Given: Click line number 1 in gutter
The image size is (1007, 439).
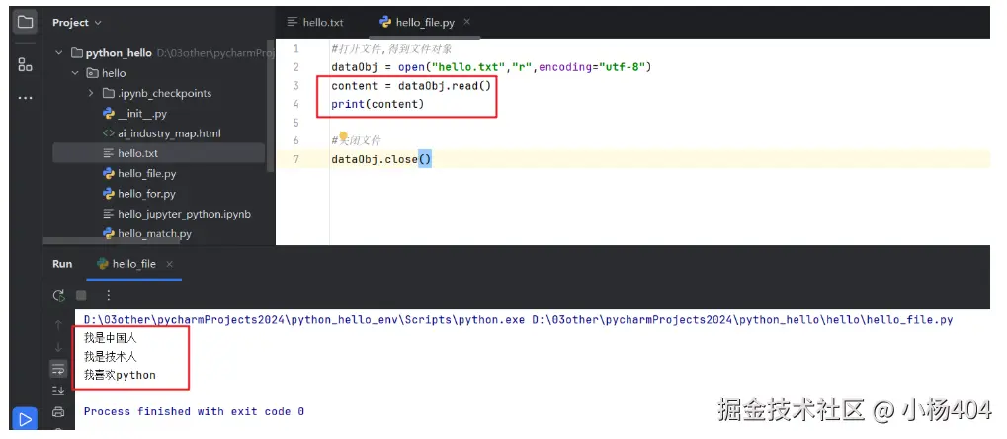Looking at the screenshot, I should click(296, 49).
